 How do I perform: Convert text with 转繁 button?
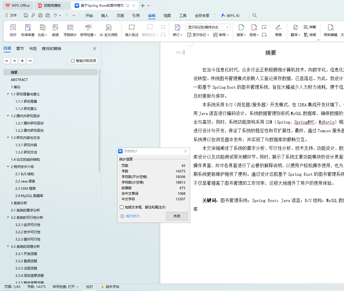tap(310, 27)
